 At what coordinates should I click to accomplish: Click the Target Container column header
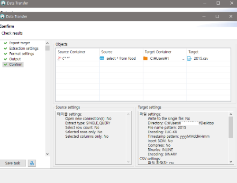[x=158, y=52]
